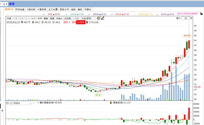Toggle the 本益比 overlay button
This screenshot has height=125, width=204.
[x=59, y=18]
